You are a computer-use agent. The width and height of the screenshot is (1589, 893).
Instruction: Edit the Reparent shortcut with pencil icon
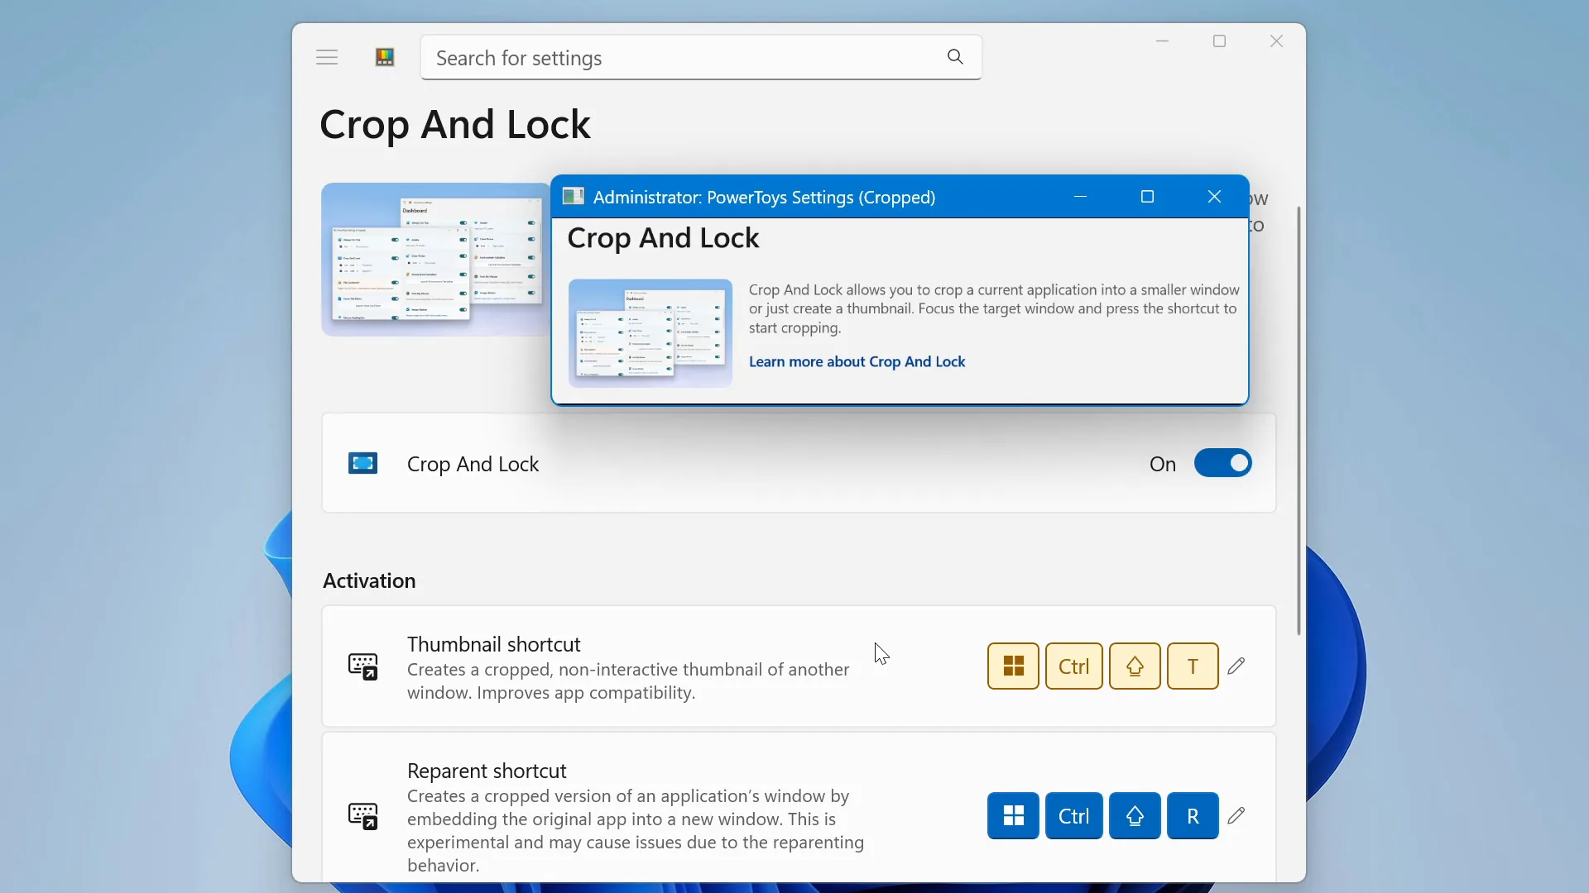[1236, 815]
